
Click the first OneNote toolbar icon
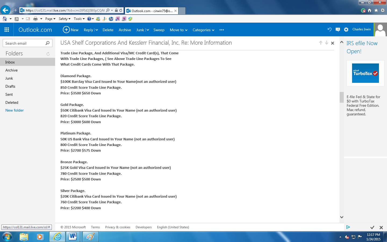point(117,19)
